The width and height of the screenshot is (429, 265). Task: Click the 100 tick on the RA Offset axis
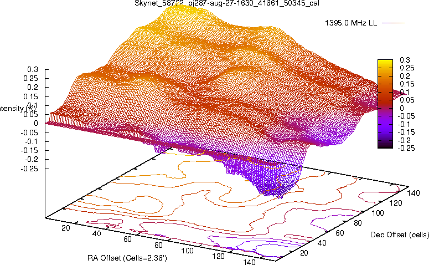click(188, 251)
